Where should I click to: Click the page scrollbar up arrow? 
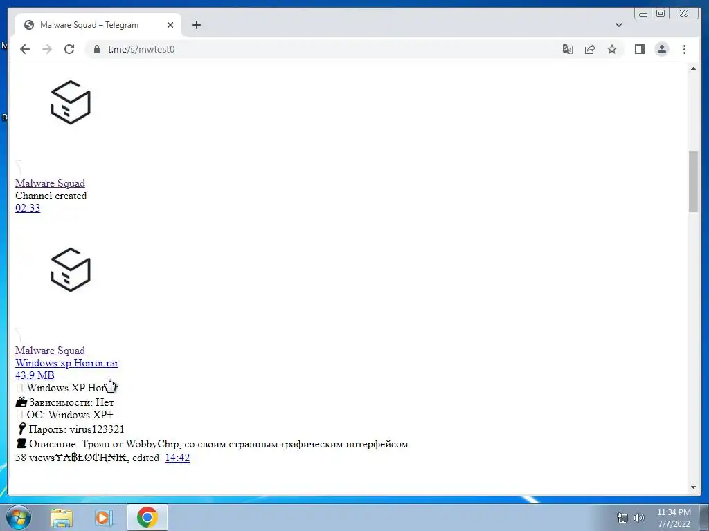click(x=693, y=68)
